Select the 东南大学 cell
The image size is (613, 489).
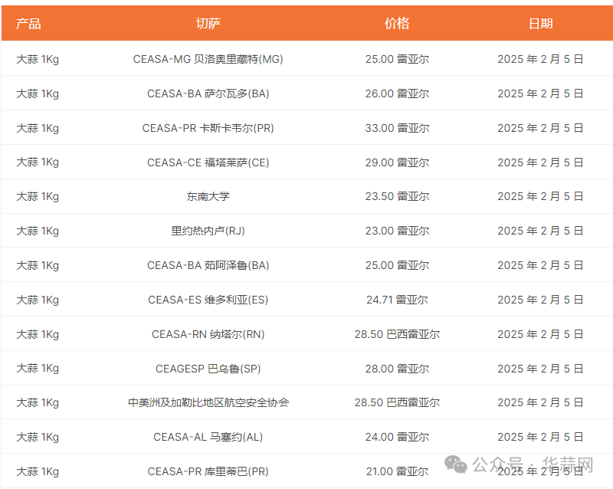[x=208, y=196]
